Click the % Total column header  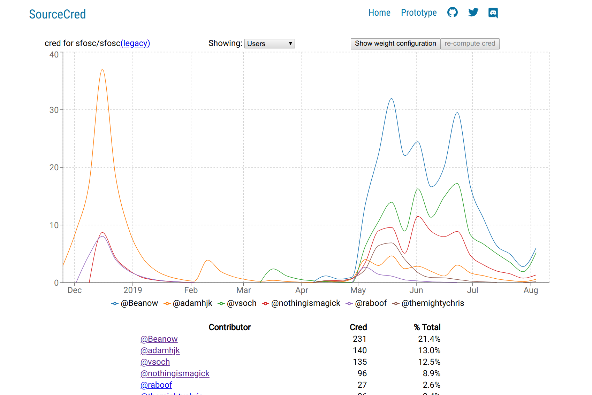click(427, 327)
